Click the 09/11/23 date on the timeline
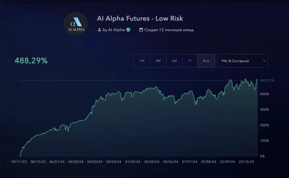 pos(19,162)
